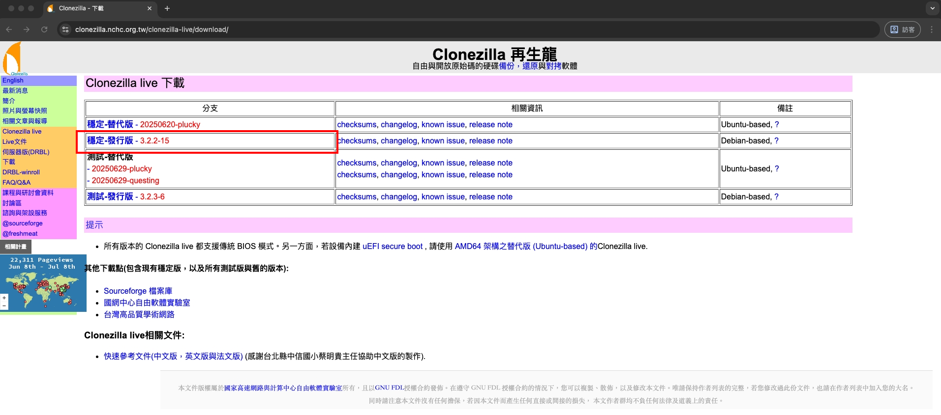Click the ? beside Debian-based in 3.2.3-6 row
941x415 pixels.
(777, 197)
